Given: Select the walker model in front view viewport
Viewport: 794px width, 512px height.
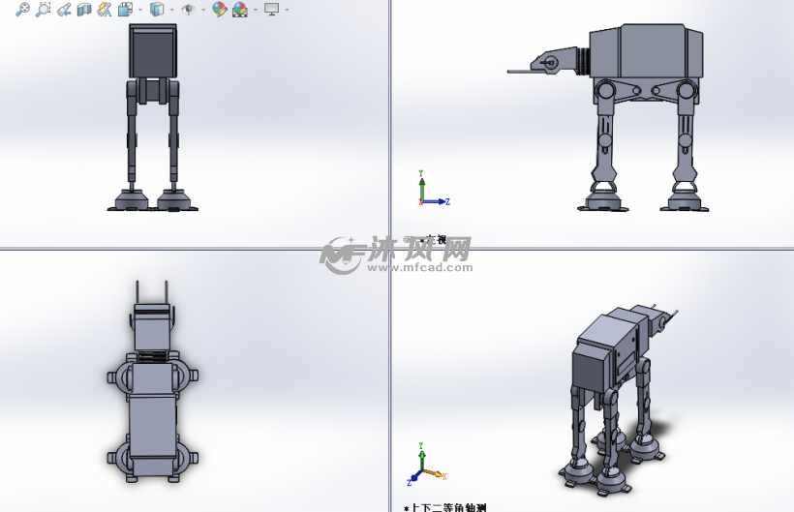Looking at the screenshot, I should (x=152, y=117).
